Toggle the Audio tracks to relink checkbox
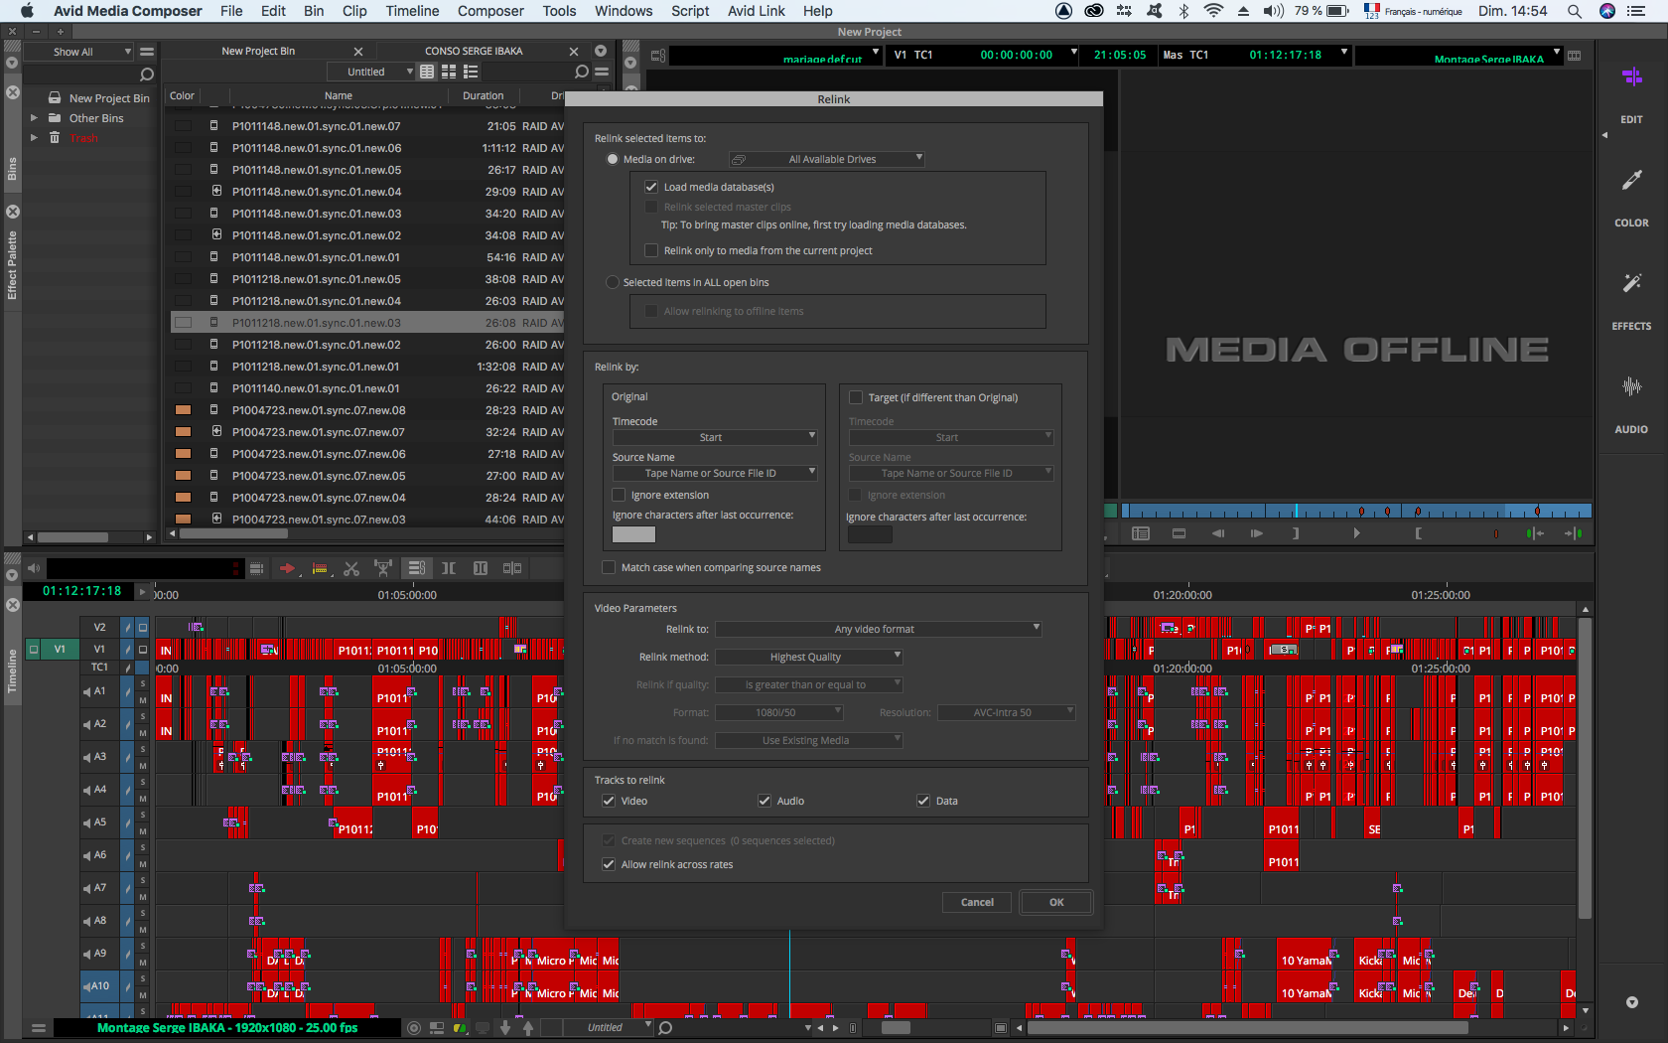 tap(764, 801)
